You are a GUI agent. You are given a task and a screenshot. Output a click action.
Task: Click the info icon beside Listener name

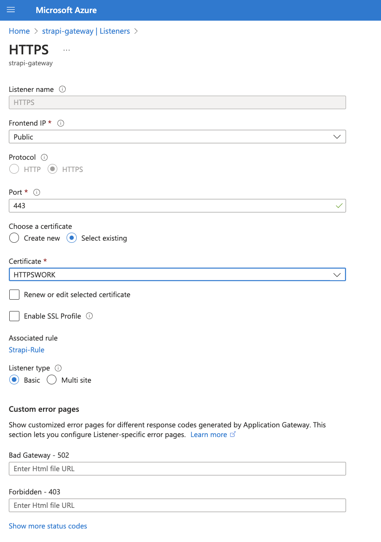pyautogui.click(x=62, y=89)
